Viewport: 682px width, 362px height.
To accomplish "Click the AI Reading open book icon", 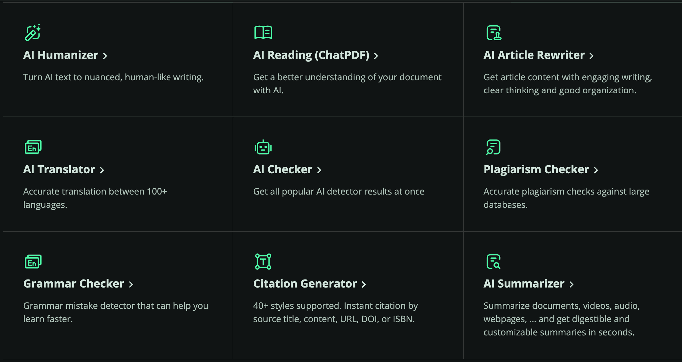I will pos(263,32).
